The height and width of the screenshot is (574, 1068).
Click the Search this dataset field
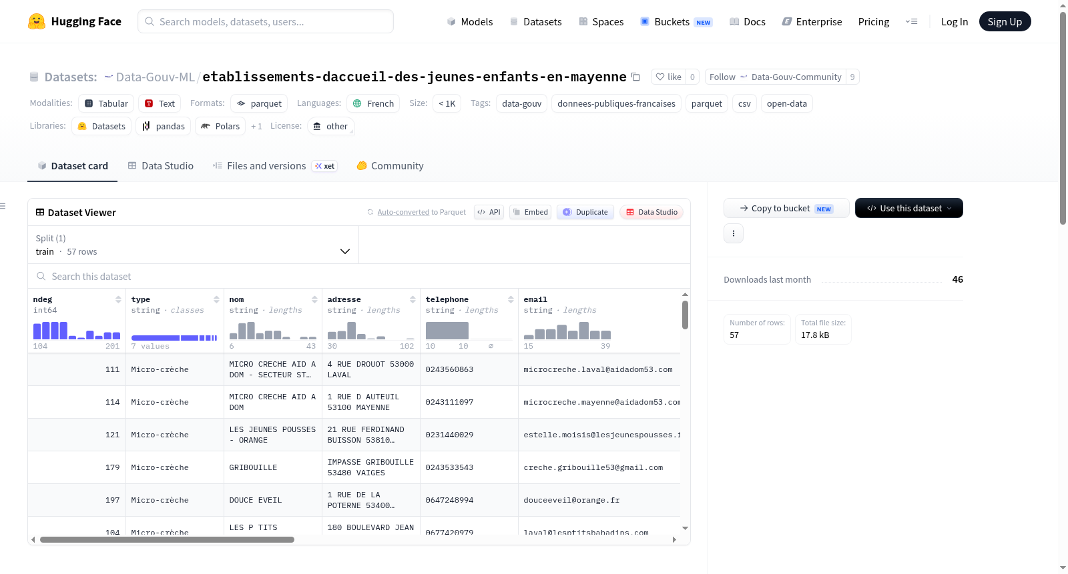coord(359,276)
